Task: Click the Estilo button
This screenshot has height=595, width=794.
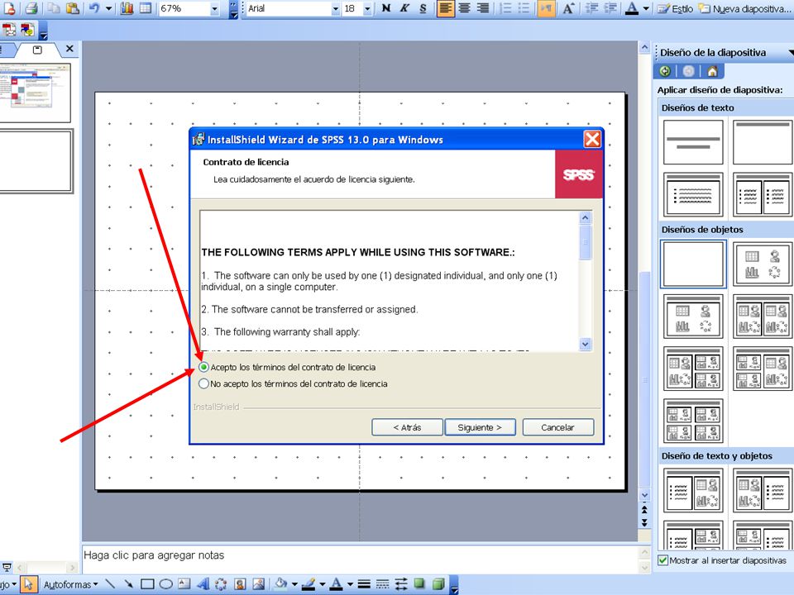Action: pyautogui.click(x=675, y=8)
